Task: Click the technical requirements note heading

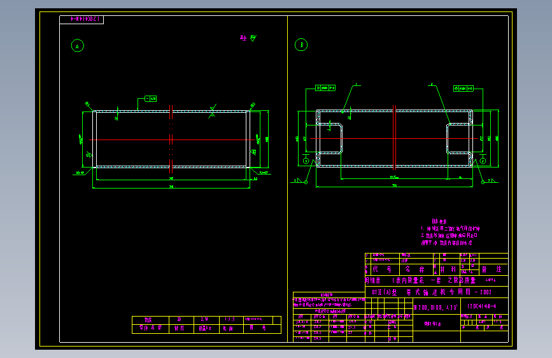Action: 439,221
